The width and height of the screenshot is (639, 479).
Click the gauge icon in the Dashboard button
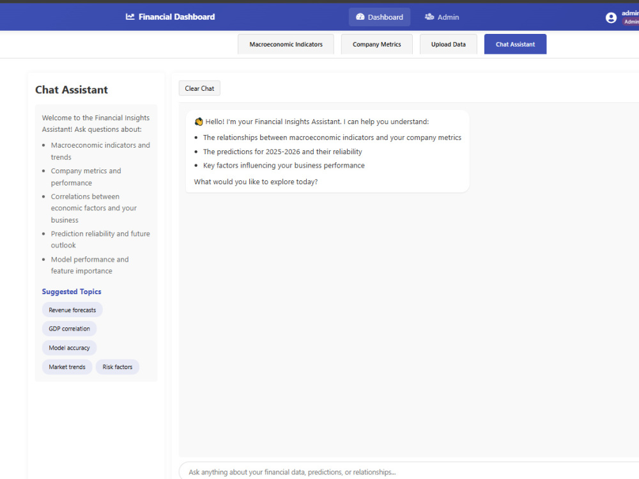pyautogui.click(x=360, y=17)
